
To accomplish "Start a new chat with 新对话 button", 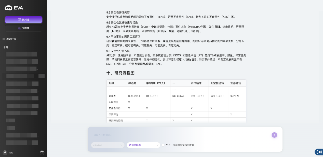I will pyautogui.click(x=23, y=20).
